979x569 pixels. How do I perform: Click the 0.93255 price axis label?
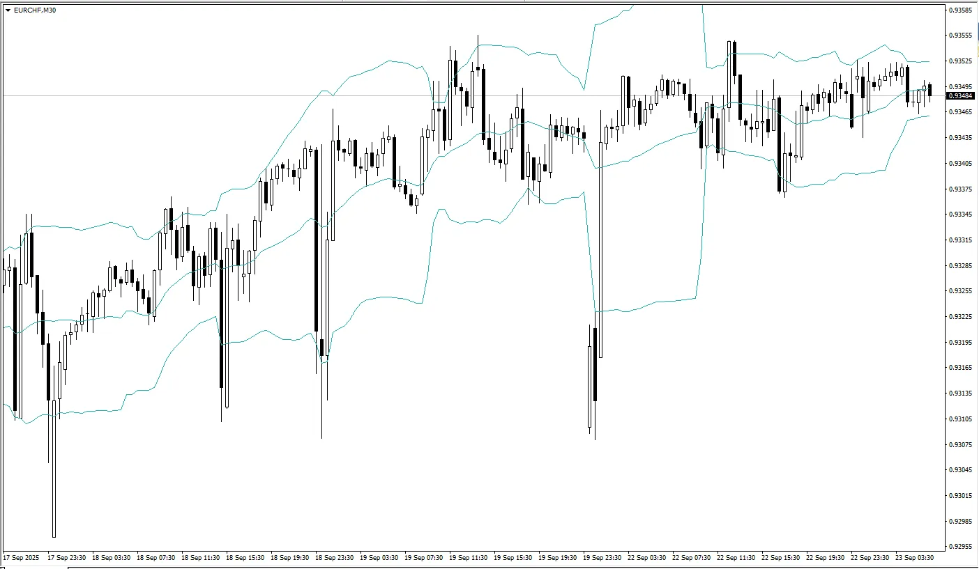click(x=962, y=291)
